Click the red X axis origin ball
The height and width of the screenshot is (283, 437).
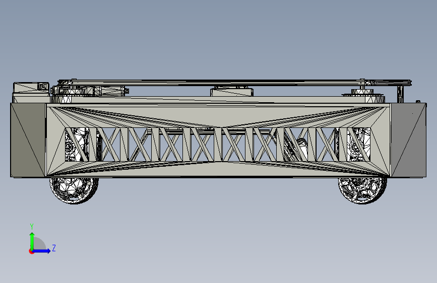click(31, 251)
